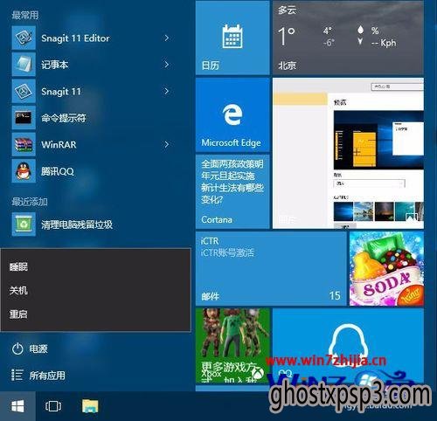Choose 重启 to restart
Screen dimensions: 437x421
coord(18,314)
